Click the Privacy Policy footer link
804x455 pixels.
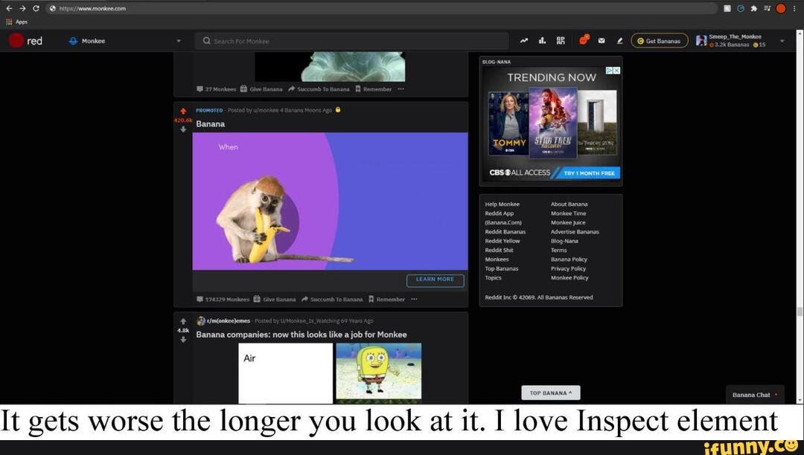tap(569, 268)
